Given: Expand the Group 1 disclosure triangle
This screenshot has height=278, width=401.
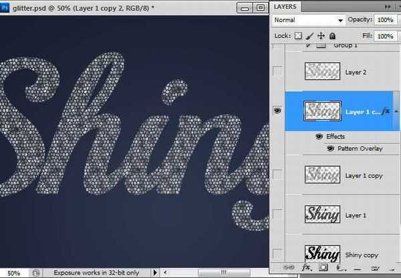Looking at the screenshot, I should coord(308,45).
